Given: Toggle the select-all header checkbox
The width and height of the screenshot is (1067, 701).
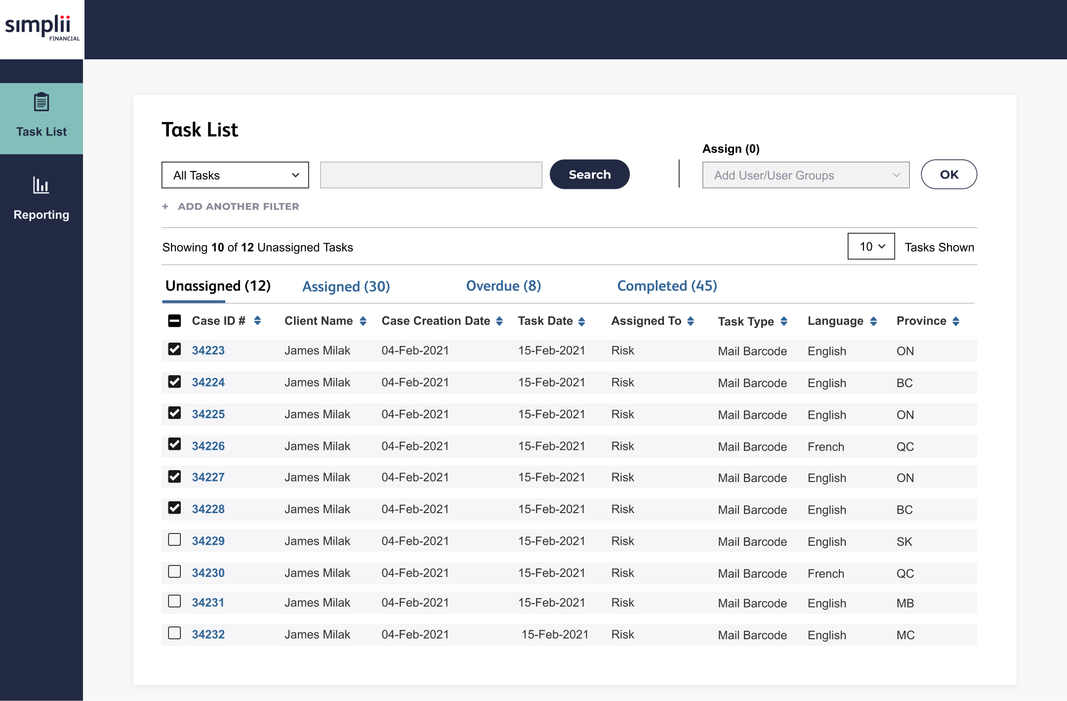Looking at the screenshot, I should [x=174, y=321].
